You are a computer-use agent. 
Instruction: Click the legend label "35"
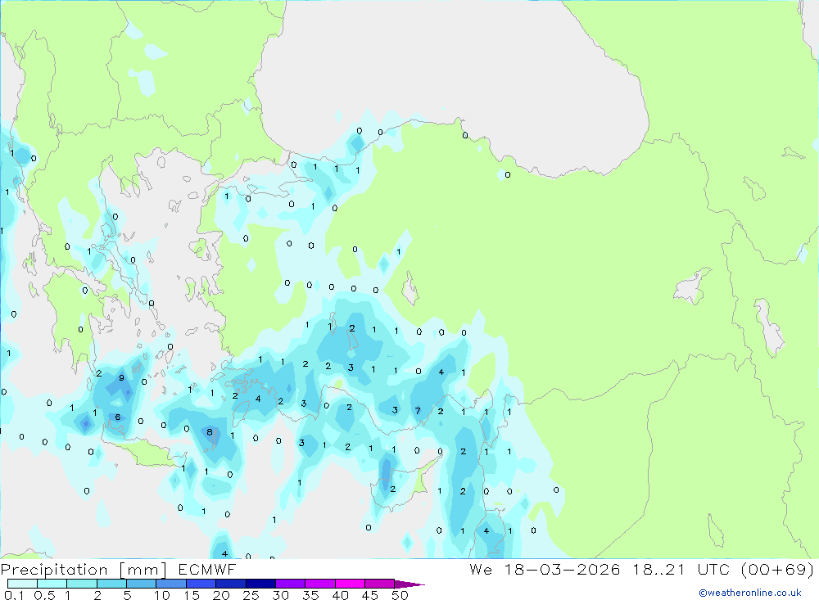310,595
